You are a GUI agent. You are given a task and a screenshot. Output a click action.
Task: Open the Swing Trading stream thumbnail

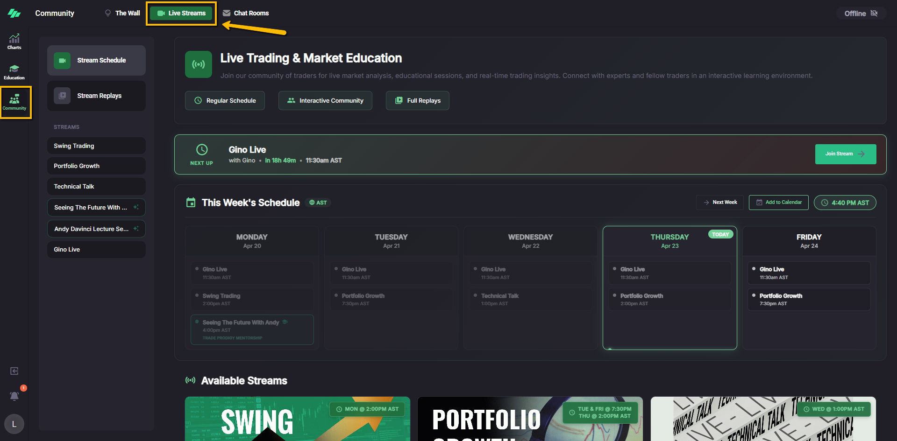click(x=297, y=419)
